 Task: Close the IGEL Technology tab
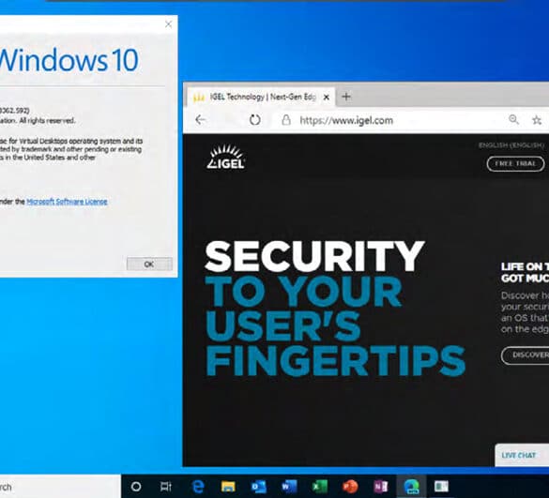[x=327, y=98]
